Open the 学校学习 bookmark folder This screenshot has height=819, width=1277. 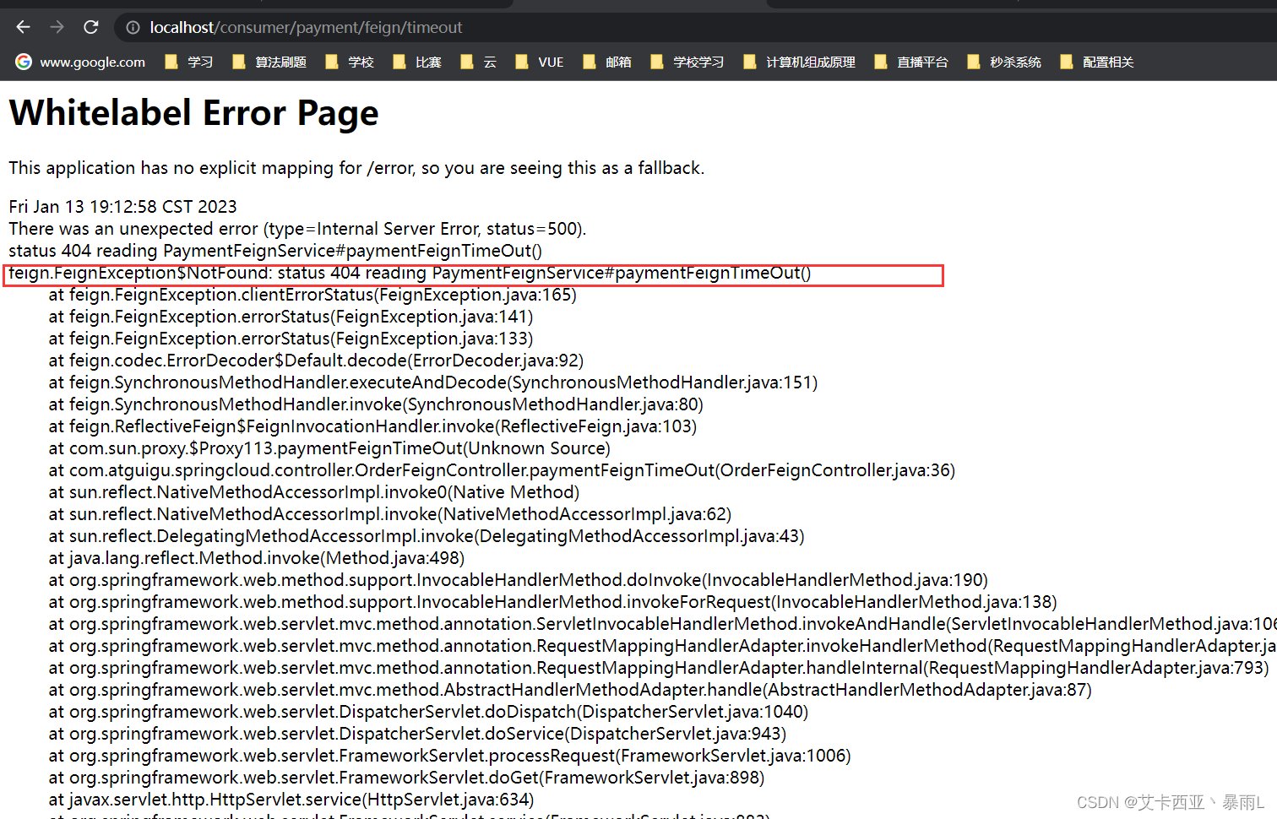click(687, 62)
